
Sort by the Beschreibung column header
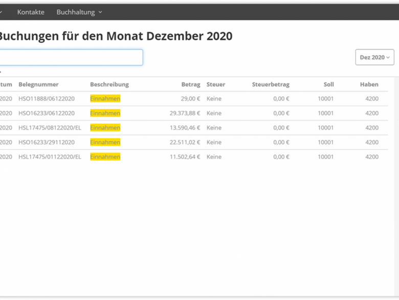[109, 84]
